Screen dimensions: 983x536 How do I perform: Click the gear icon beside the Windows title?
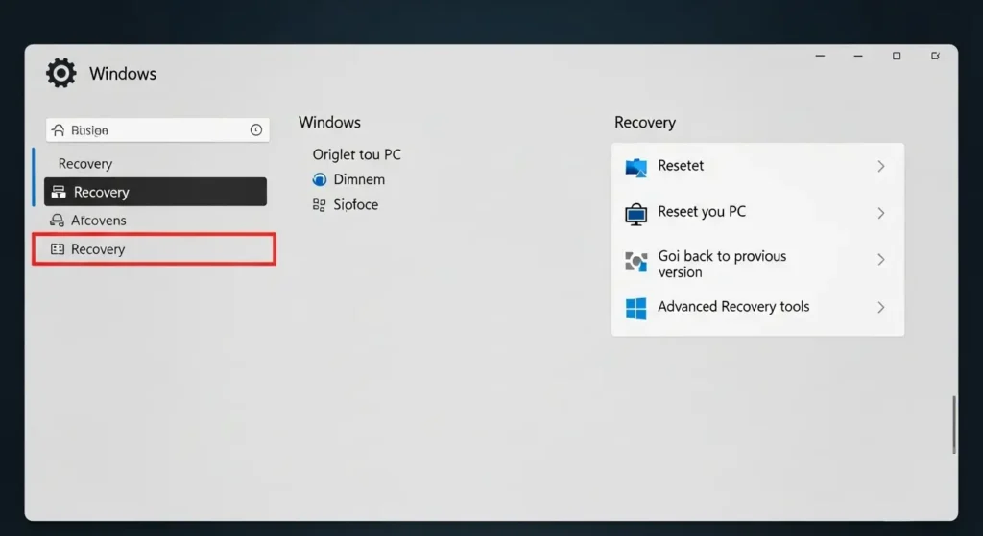point(60,73)
